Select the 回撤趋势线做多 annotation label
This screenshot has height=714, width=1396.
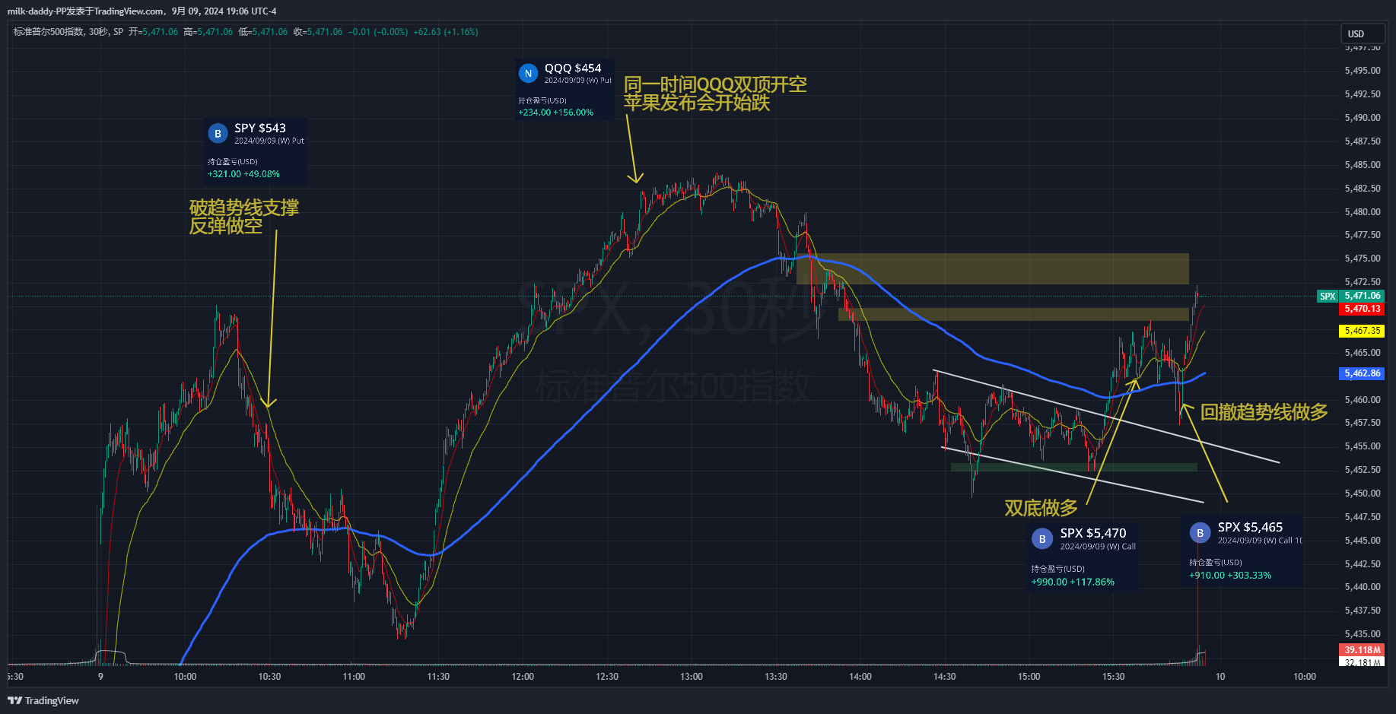[1264, 412]
